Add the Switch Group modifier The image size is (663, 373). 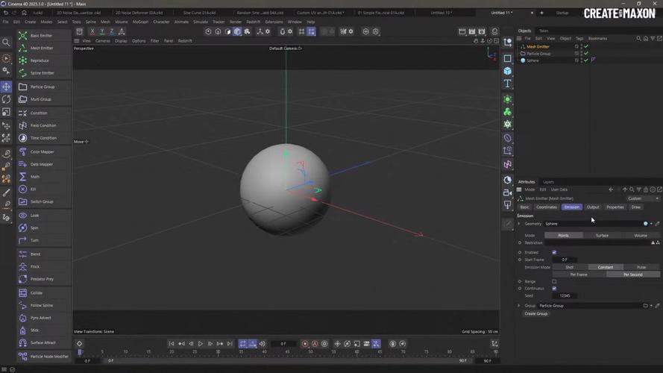42,201
